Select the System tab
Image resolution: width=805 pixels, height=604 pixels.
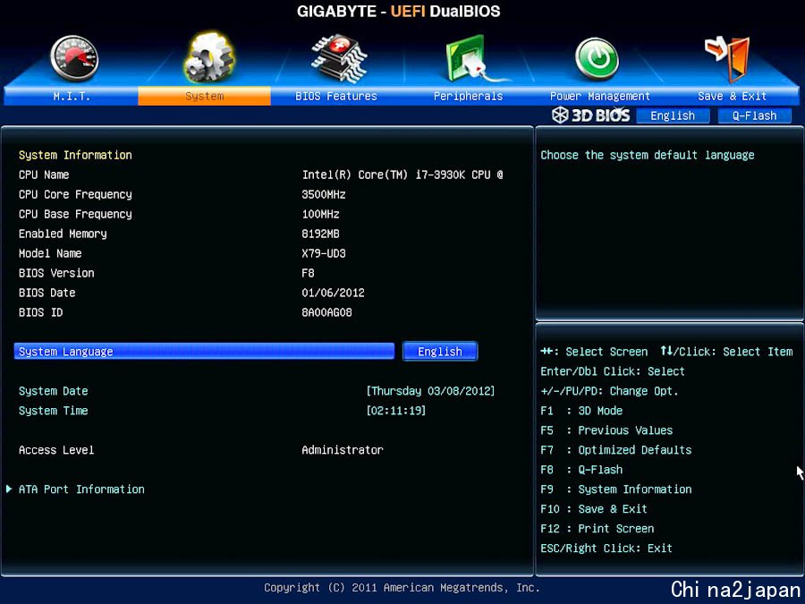pos(204,96)
